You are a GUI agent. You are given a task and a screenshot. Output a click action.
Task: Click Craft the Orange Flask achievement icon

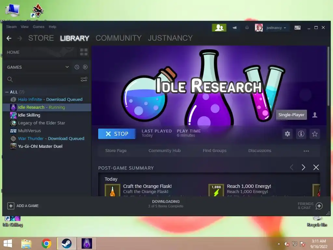[x=112, y=190]
